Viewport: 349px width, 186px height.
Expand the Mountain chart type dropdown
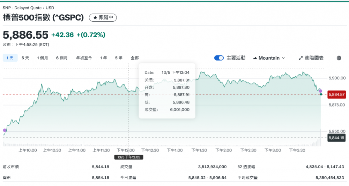269,58
